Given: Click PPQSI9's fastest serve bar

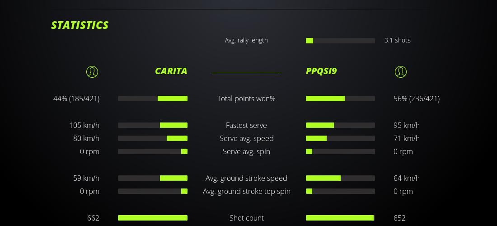Looking at the screenshot, I should 340,125.
